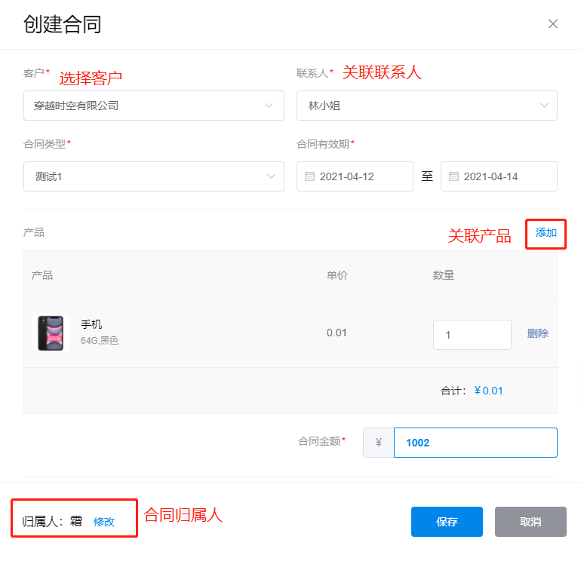Click the ¥ currency prefix icon

coord(379,443)
